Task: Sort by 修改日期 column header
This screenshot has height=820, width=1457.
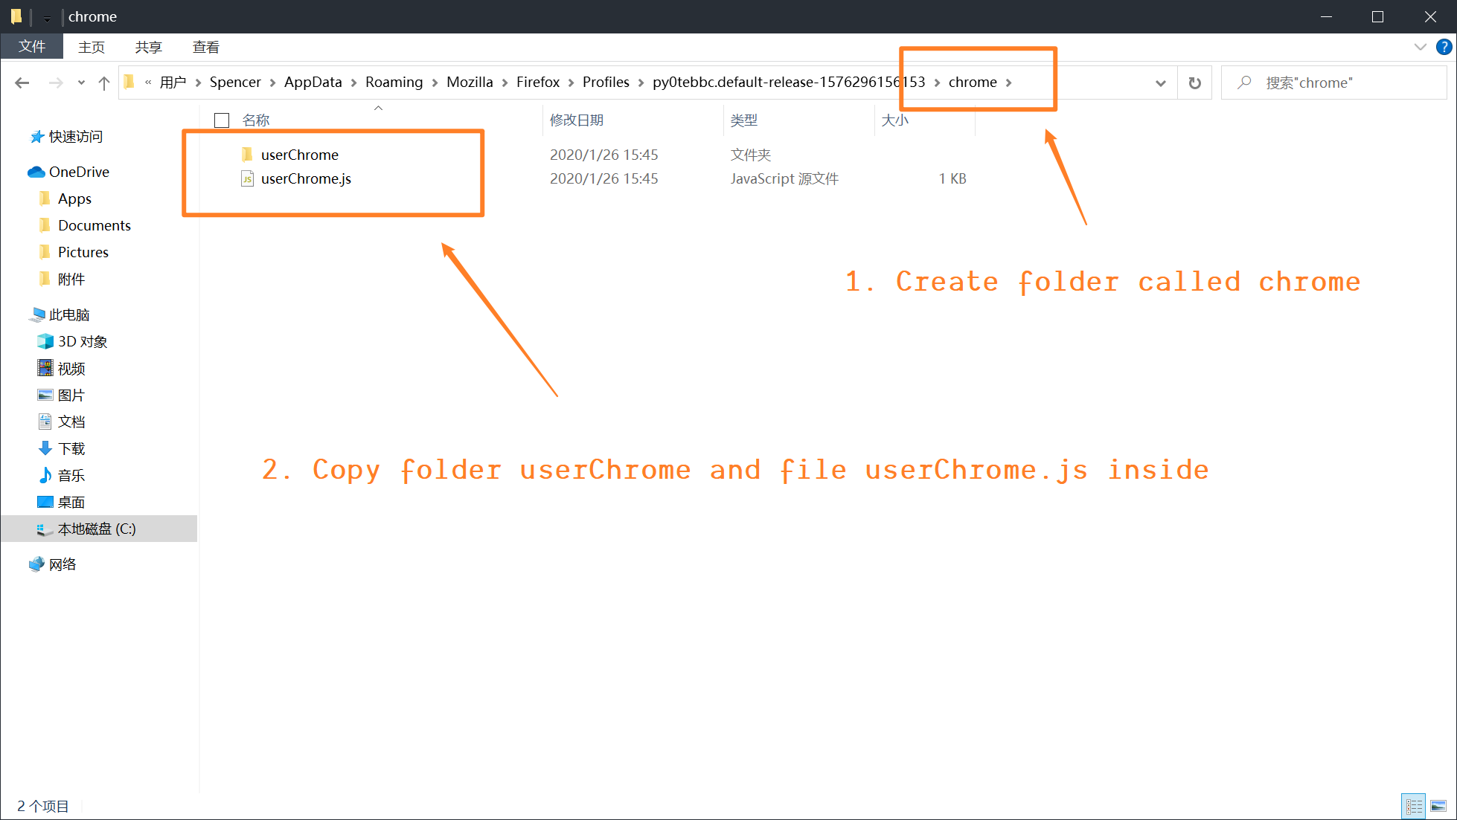Action: [576, 120]
